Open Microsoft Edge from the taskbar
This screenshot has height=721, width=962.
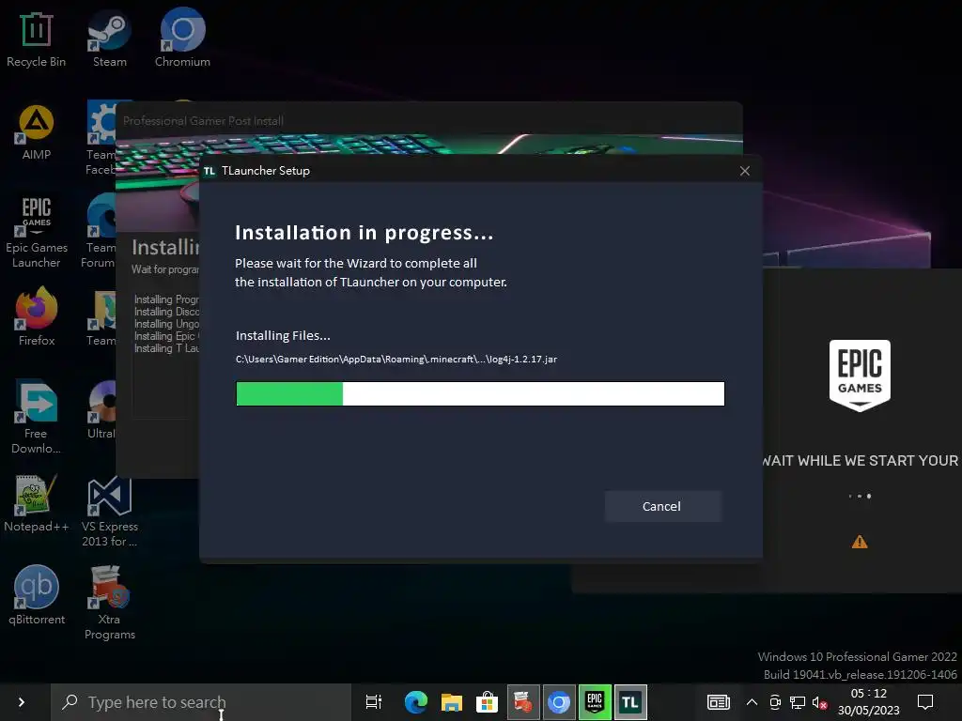pos(415,702)
